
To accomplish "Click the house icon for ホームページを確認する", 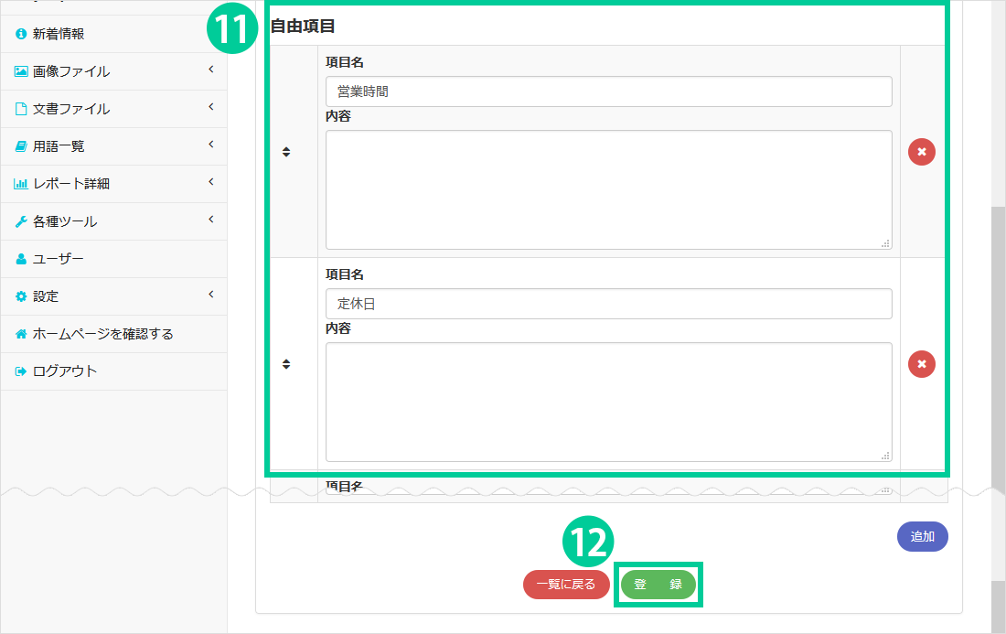I will 21,334.
